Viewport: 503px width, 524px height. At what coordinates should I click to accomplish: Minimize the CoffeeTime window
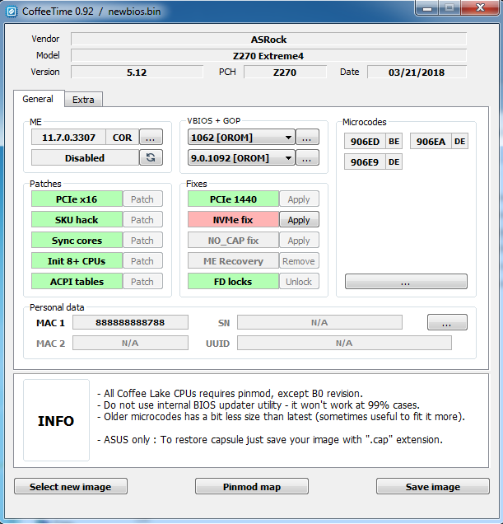[426, 8]
